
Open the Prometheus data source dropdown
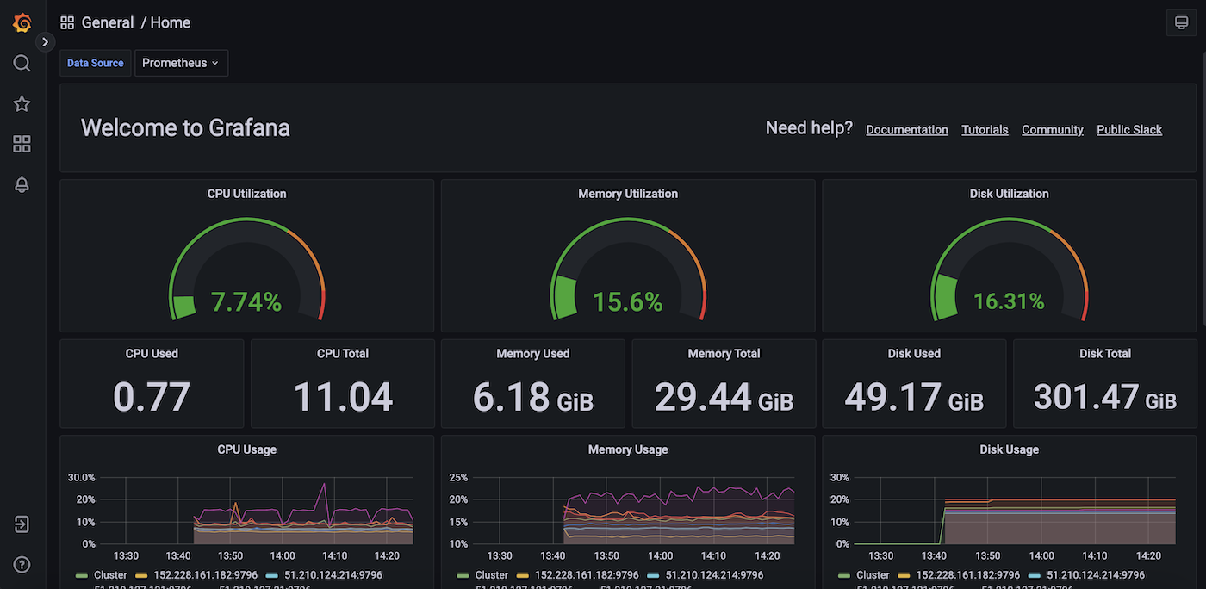click(x=181, y=63)
